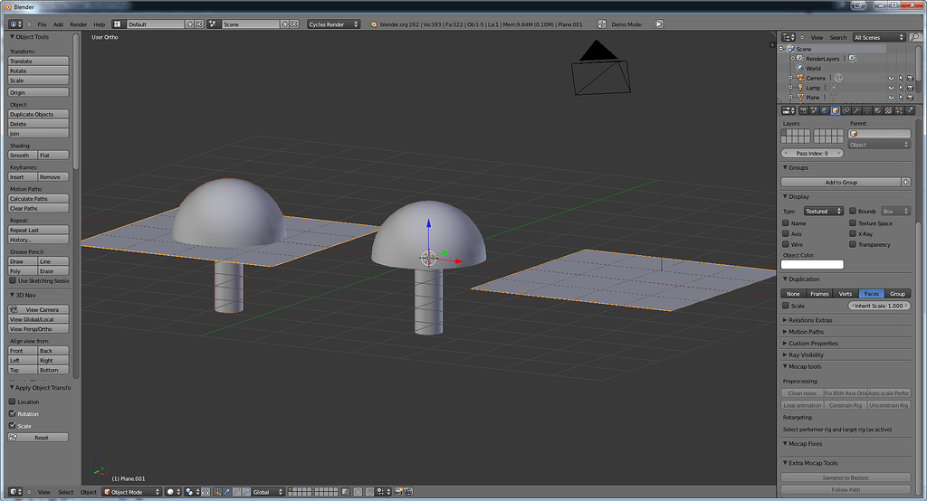Viewport: 927px width, 501px height.
Task: Add a new scene with plus icon
Action: (x=285, y=24)
